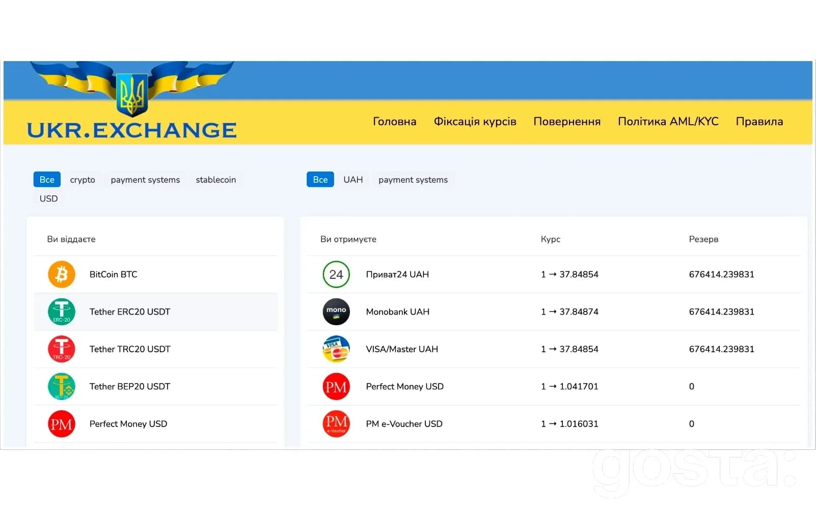Viewport: 816px width, 509px height.
Task: Choose VISA/Master UAH to receive
Action: coord(554,349)
